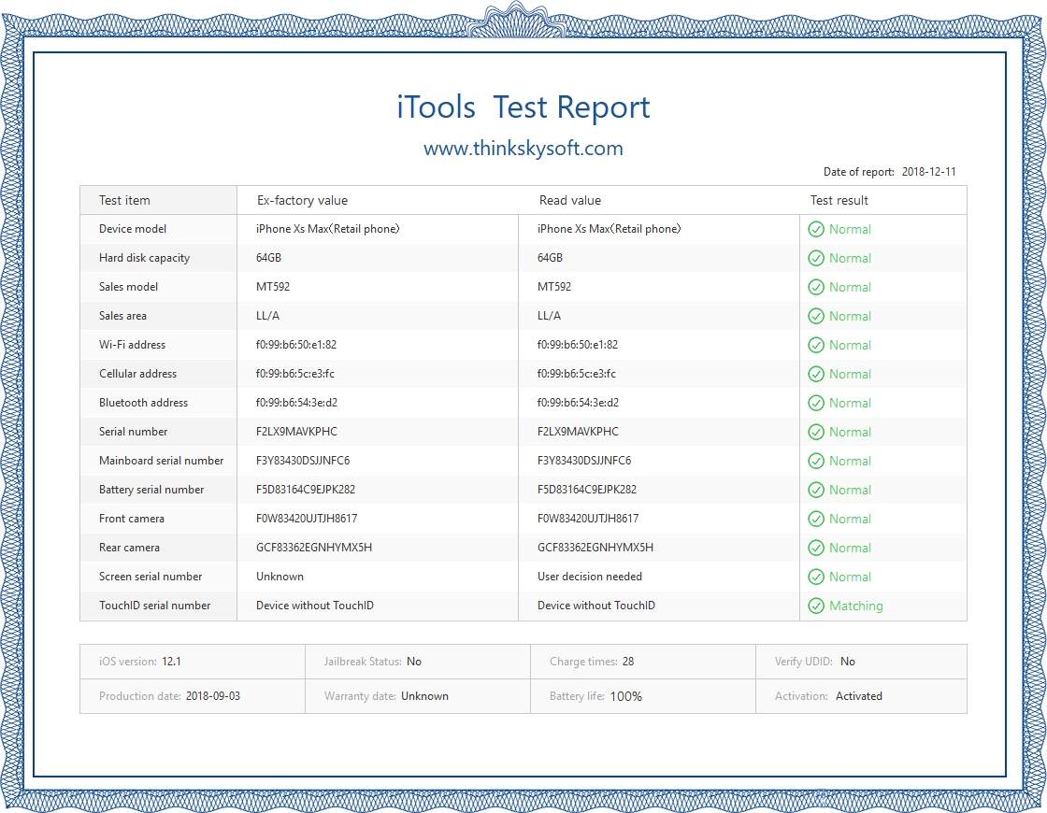
Task: Click the iTools Test Report title
Action: [x=523, y=107]
